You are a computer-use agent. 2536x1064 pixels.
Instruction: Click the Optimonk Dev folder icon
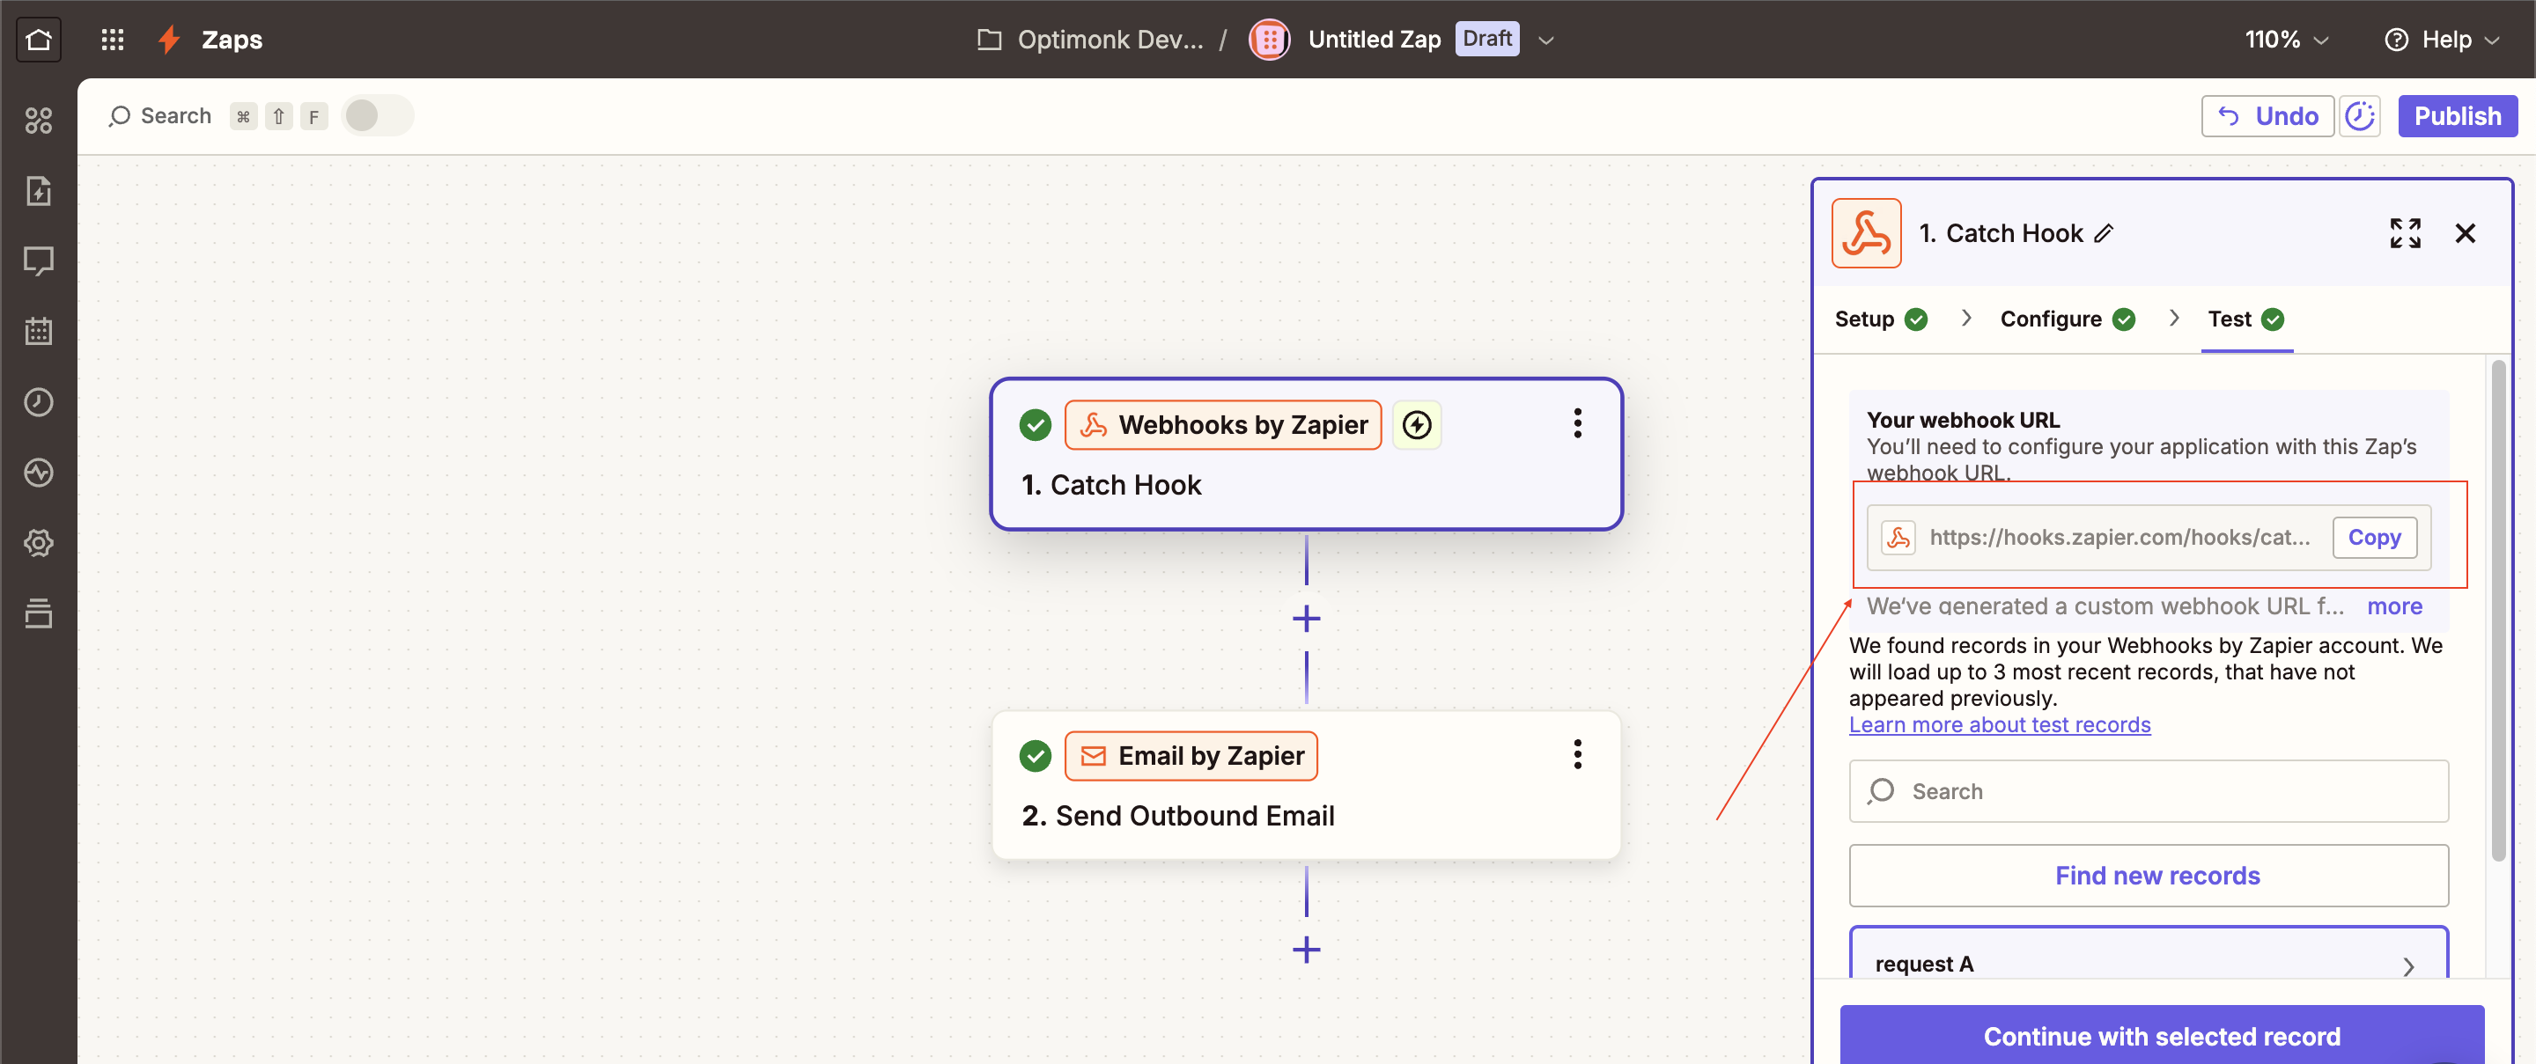click(x=988, y=40)
